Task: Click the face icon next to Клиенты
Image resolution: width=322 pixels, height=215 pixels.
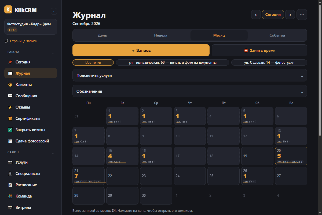Action: [10, 85]
